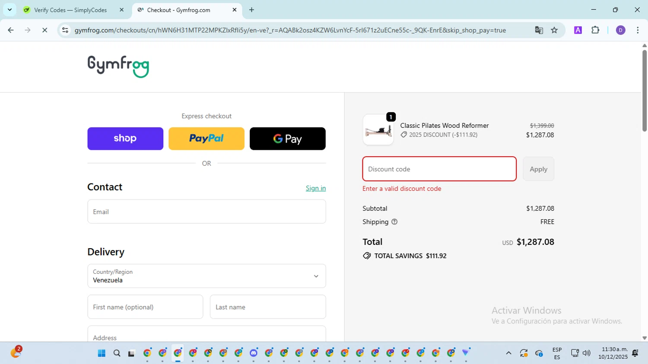Screen dimensions: 648x364
Task: Open Windows taskbar search
Action: 117,353
